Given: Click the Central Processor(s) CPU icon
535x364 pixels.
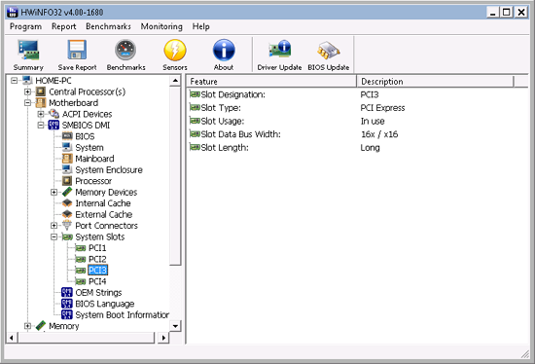Looking at the screenshot, I should pyautogui.click(x=41, y=91).
